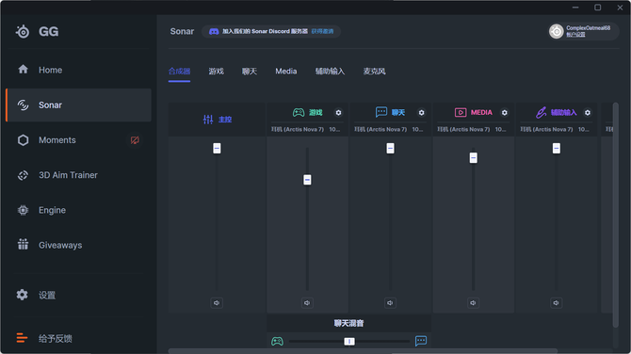Mute the 辅助输入 channel

pos(557,303)
